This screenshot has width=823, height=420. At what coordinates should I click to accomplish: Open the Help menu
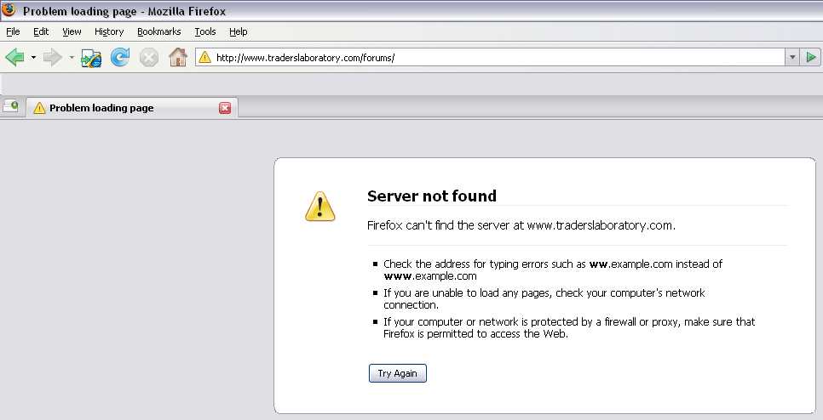click(x=239, y=31)
